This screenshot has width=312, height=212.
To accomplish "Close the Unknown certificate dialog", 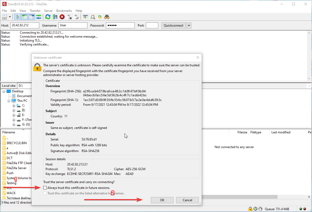I will click(x=197, y=57).
